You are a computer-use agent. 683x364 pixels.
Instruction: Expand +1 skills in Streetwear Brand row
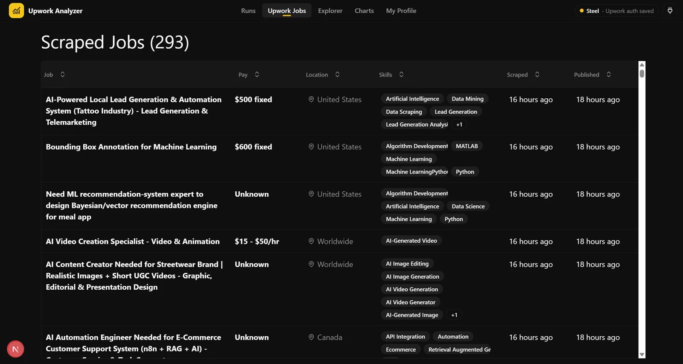pyautogui.click(x=454, y=315)
